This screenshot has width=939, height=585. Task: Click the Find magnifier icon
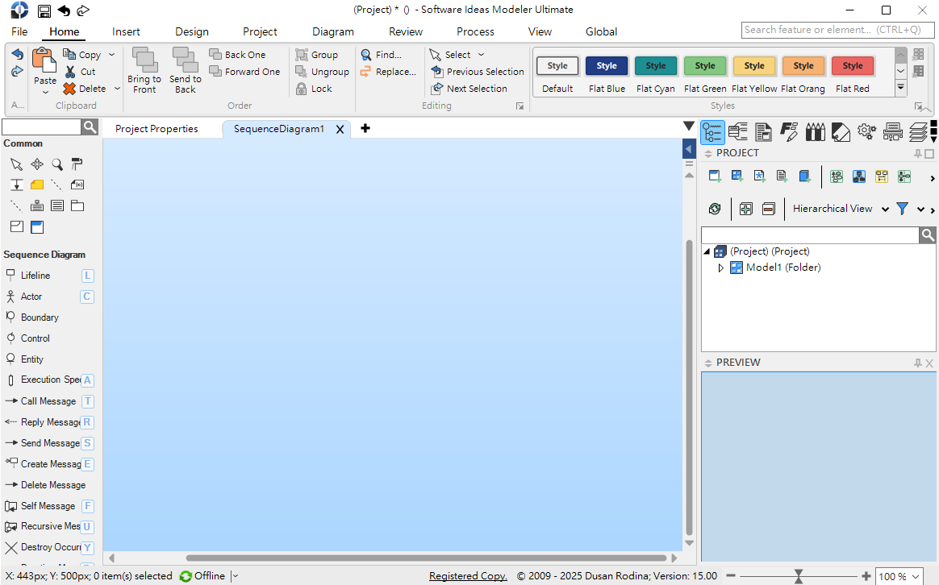366,55
